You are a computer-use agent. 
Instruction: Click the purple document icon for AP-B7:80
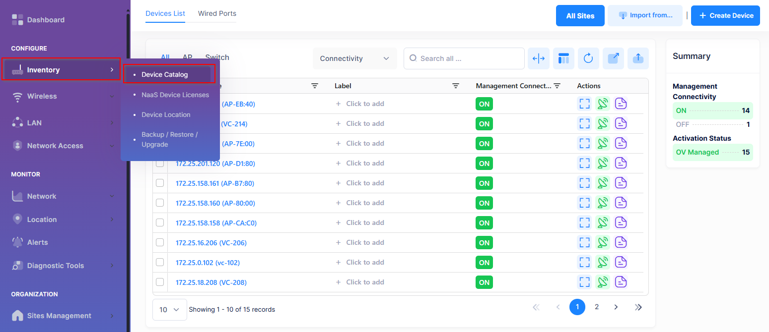(x=621, y=183)
